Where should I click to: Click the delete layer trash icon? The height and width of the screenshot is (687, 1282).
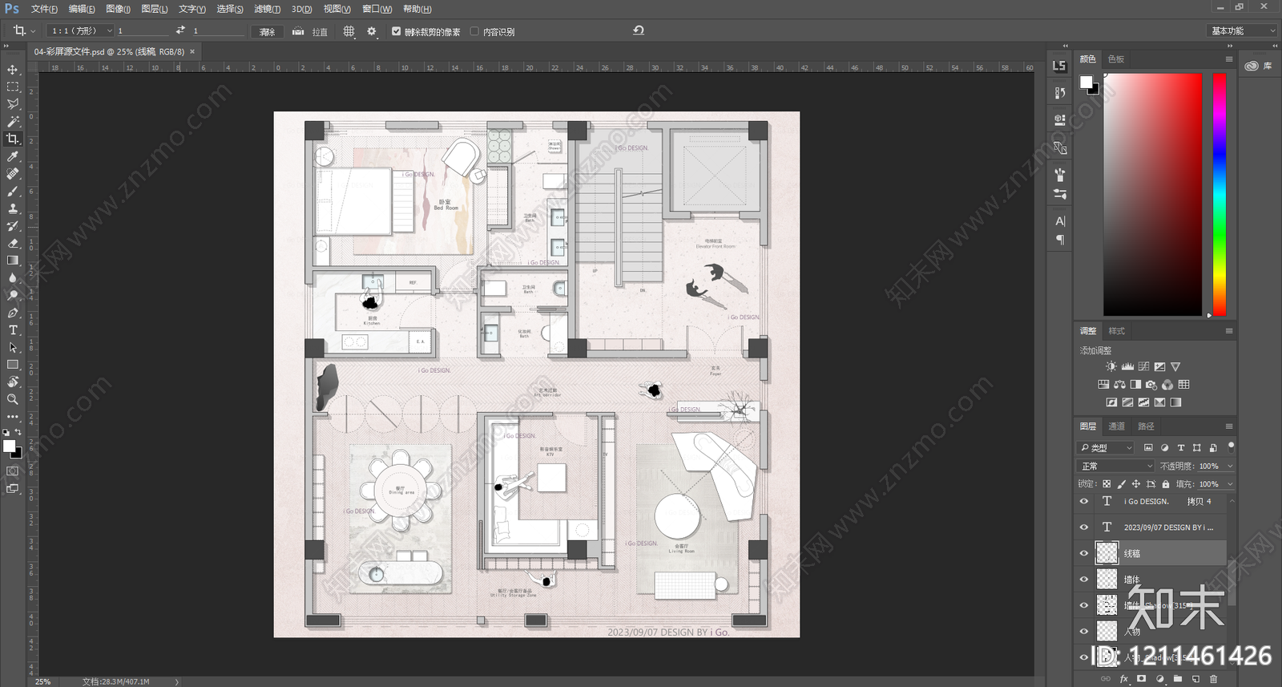(x=1213, y=679)
